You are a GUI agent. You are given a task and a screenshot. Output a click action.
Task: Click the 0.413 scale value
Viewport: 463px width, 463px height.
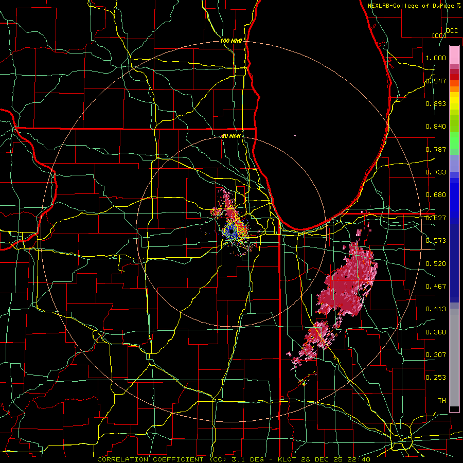(436, 309)
